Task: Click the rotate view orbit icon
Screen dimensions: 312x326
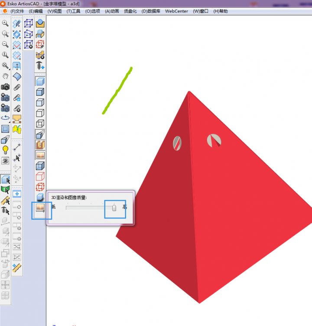Action: tap(6, 118)
